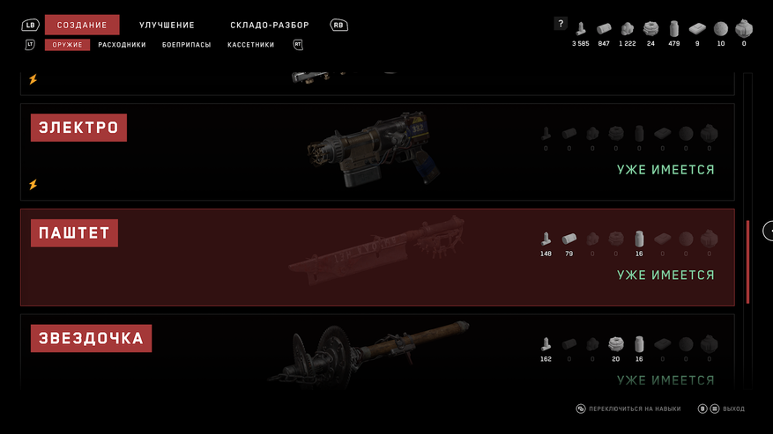
Task: Click the LT trigger icon
Action: tap(30, 45)
